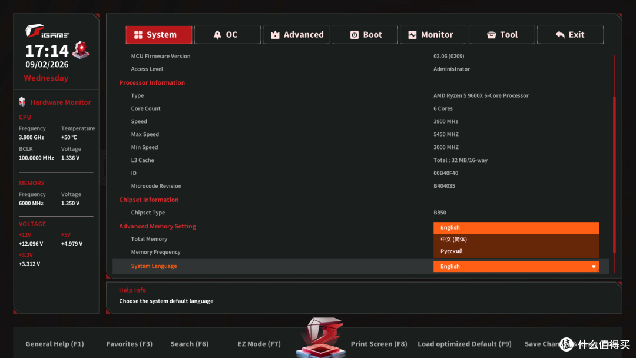The image size is (636, 358).
Task: Click the crown icon on the Advanced tab
Action: (275, 35)
